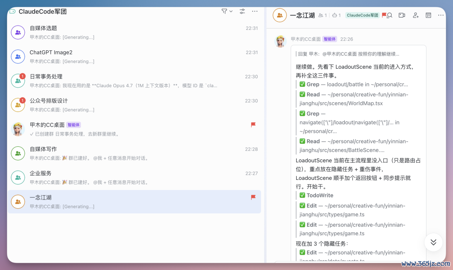Click the 智能体 badge in chat list

coord(74,125)
